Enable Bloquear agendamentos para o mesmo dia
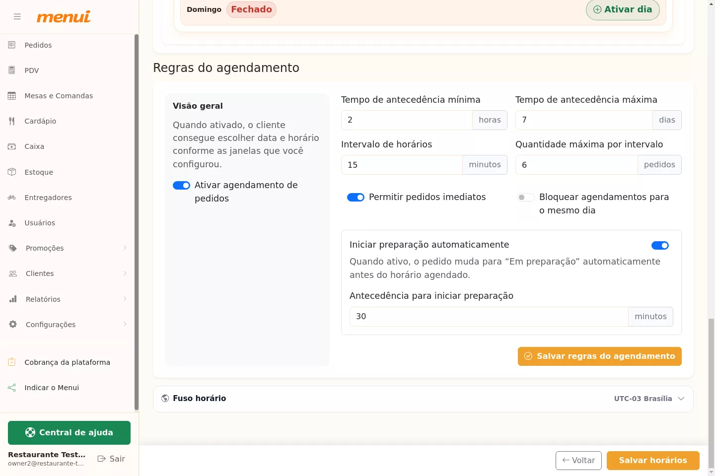The width and height of the screenshot is (715, 476). point(526,197)
